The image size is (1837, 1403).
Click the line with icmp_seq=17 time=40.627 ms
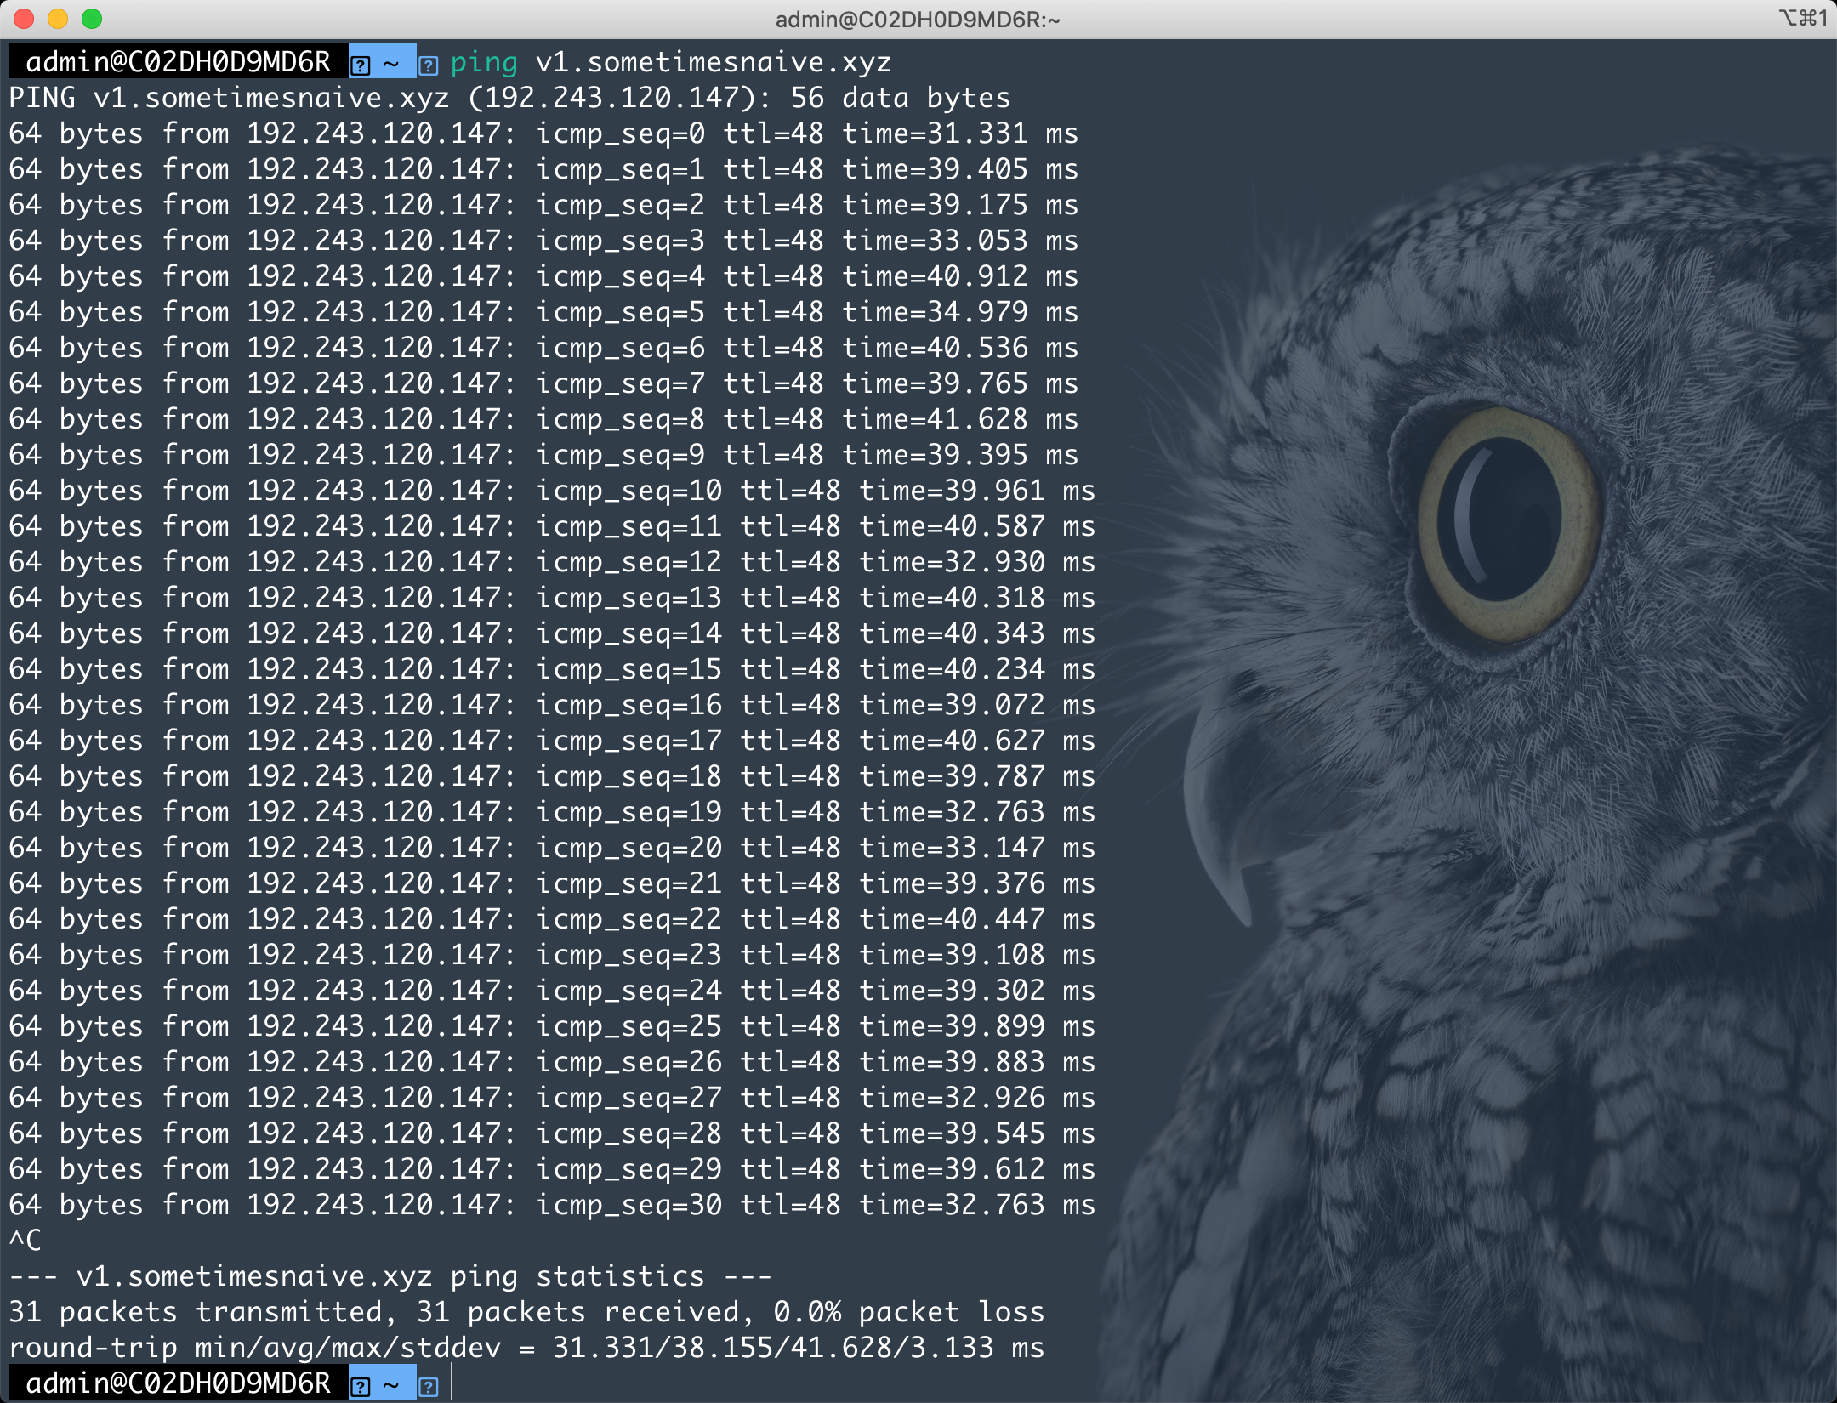coord(552,741)
